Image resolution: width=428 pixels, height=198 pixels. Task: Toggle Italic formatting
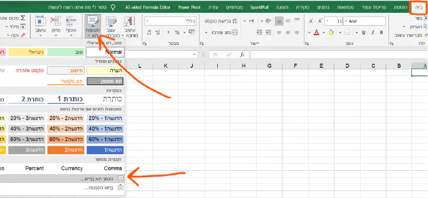pos(372,33)
